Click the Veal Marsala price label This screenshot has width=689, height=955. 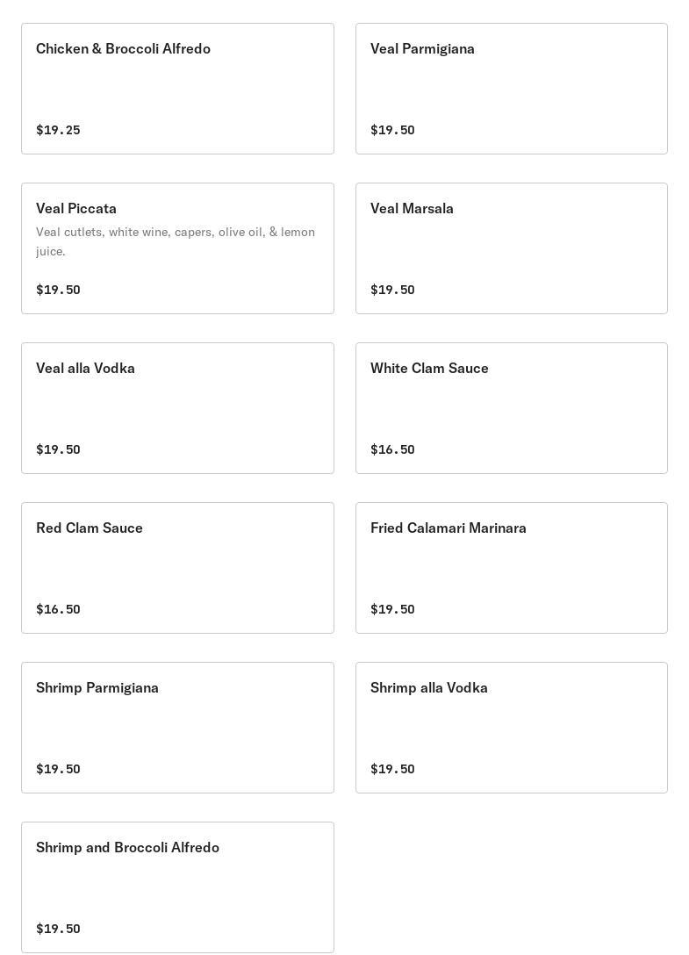pos(392,290)
